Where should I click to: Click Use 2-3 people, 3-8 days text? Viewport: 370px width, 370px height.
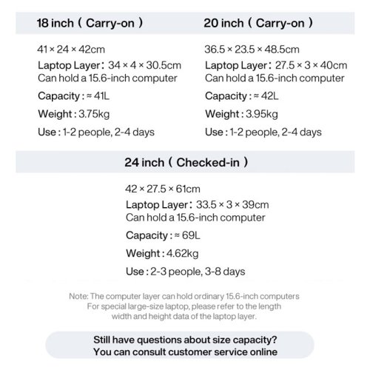pos(185,272)
